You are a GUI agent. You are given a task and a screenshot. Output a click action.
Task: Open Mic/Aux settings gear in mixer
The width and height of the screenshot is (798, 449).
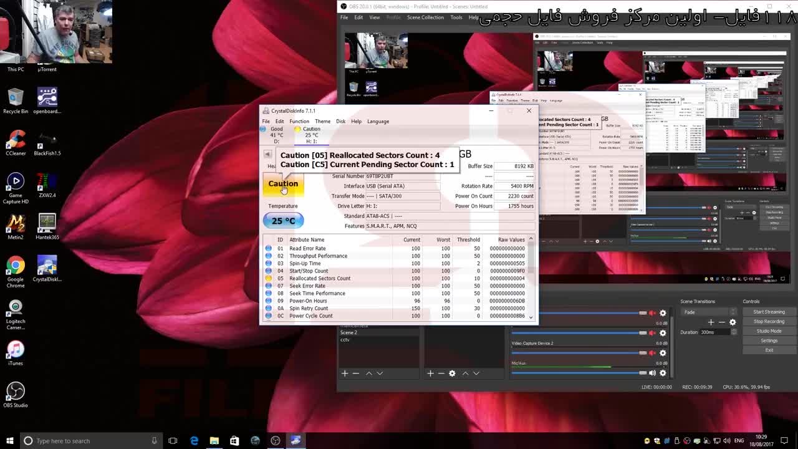point(663,373)
